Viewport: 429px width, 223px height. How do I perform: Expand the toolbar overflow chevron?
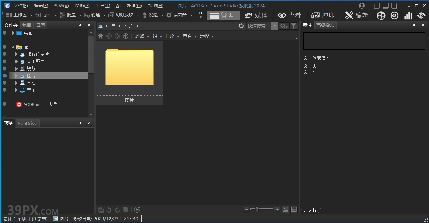201,15
